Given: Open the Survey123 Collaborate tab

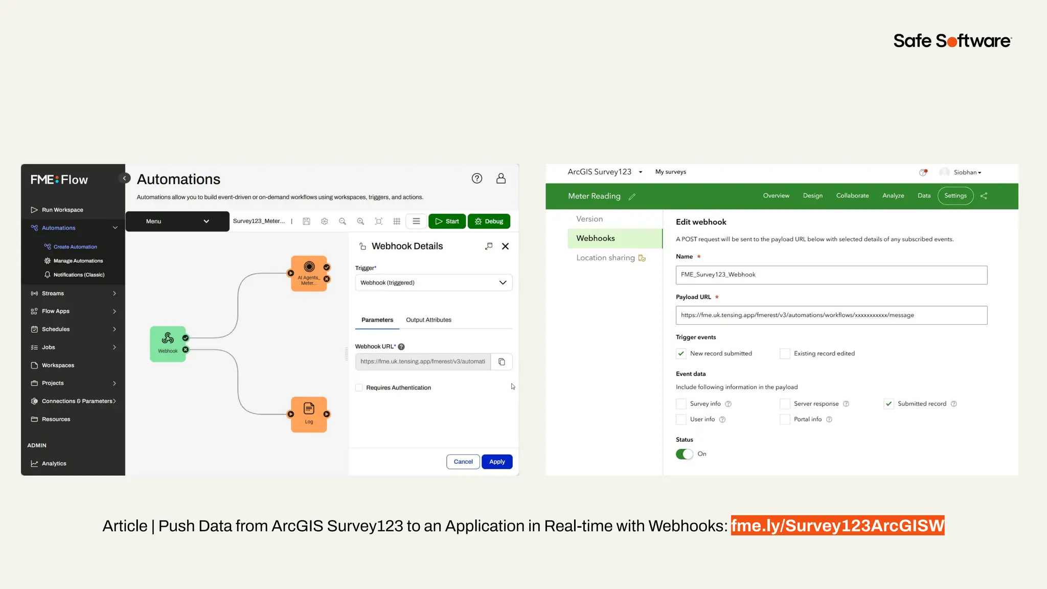Looking at the screenshot, I should click(852, 196).
